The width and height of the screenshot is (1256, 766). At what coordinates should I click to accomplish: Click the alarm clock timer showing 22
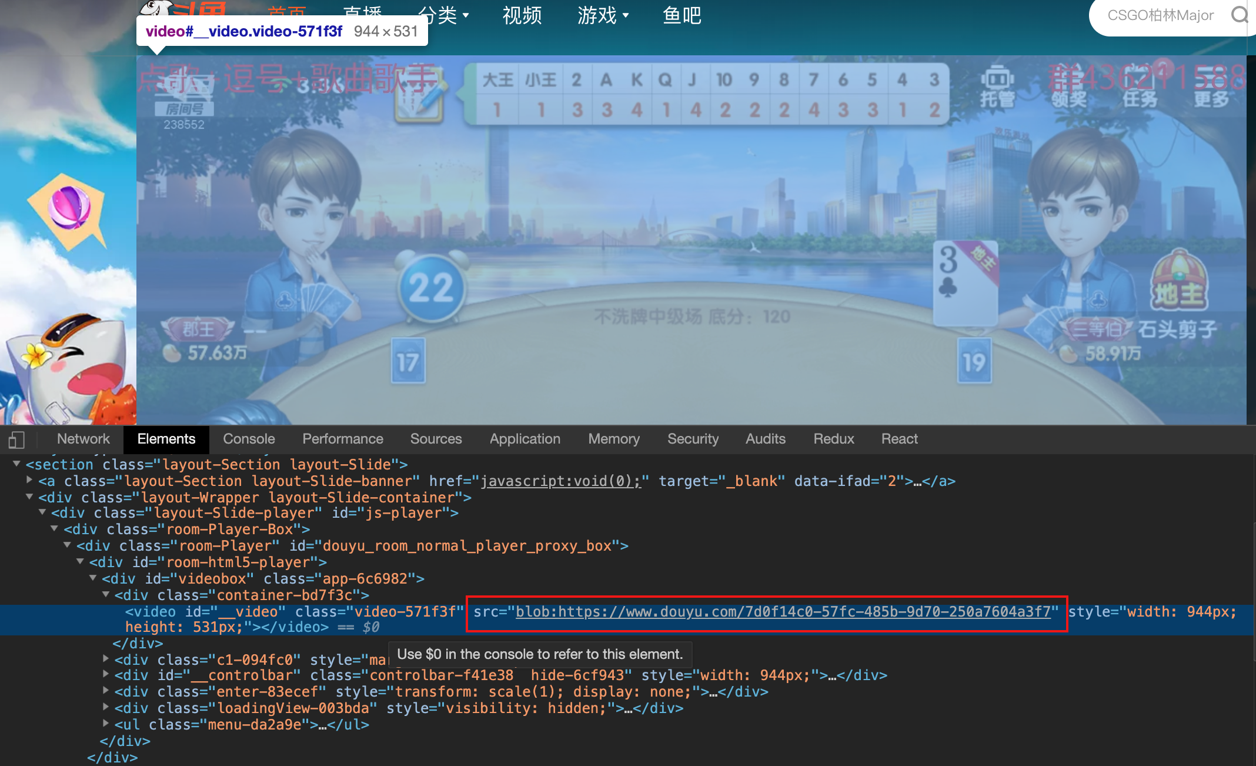(x=432, y=287)
